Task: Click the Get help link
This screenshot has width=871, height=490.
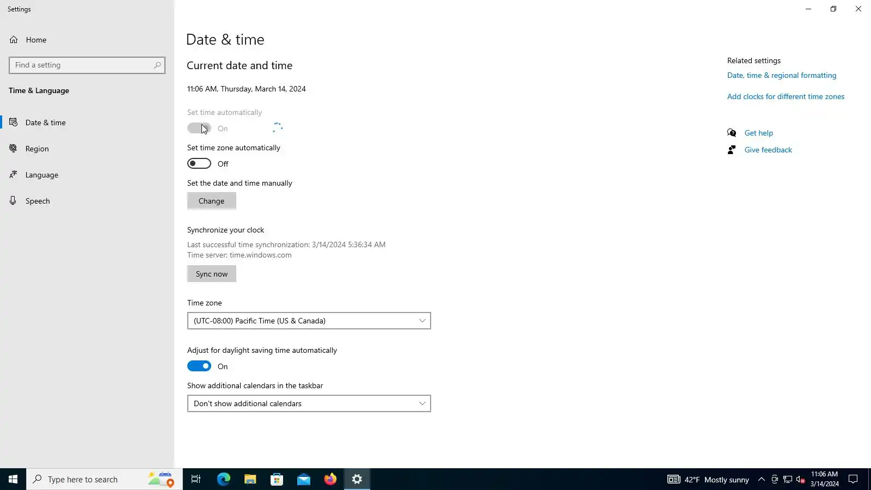Action: [759, 133]
